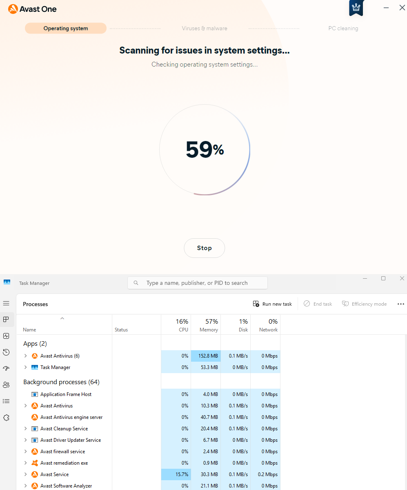Focus the Task Manager search box
407x490 pixels.
pos(197,283)
